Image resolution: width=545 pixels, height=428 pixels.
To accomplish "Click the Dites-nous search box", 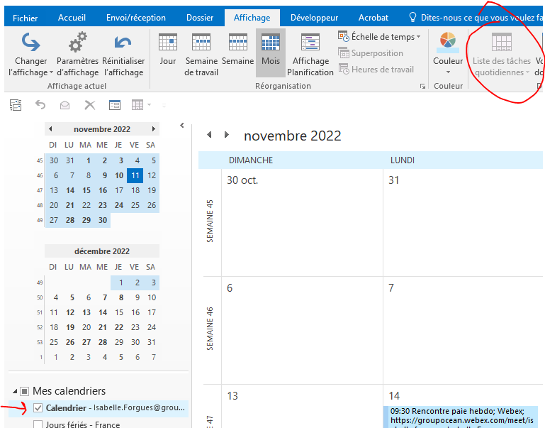I will tap(476, 18).
